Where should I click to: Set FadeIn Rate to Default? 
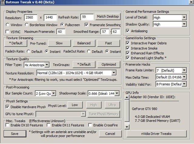pos(28,52)
